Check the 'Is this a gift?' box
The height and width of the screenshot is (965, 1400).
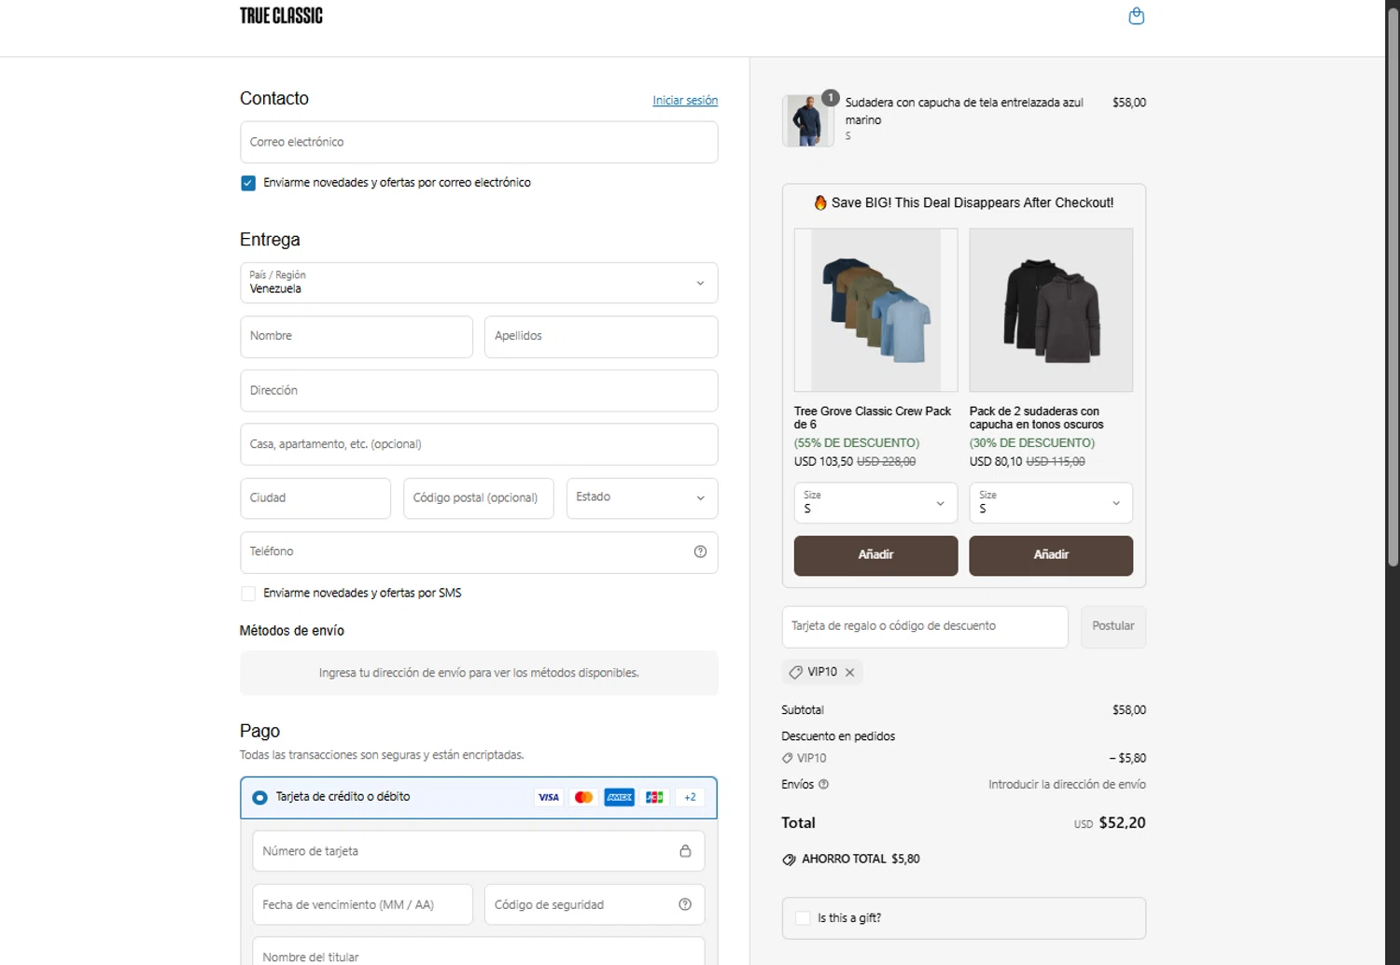tap(803, 918)
